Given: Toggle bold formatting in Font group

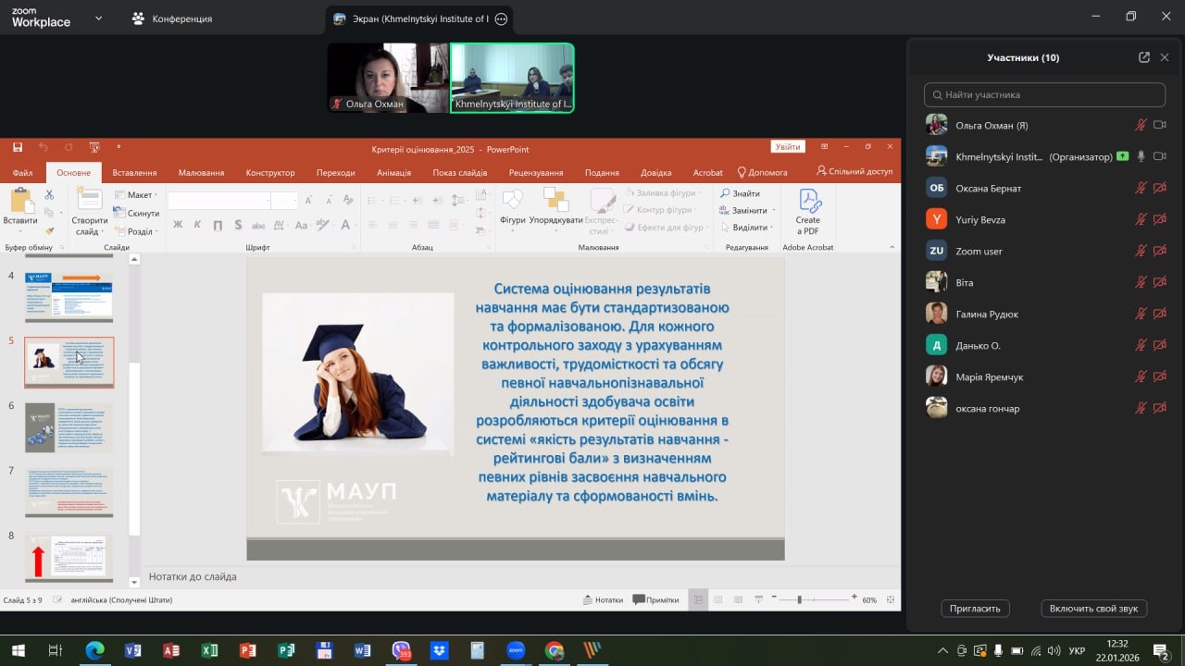Looking at the screenshot, I should 178,225.
